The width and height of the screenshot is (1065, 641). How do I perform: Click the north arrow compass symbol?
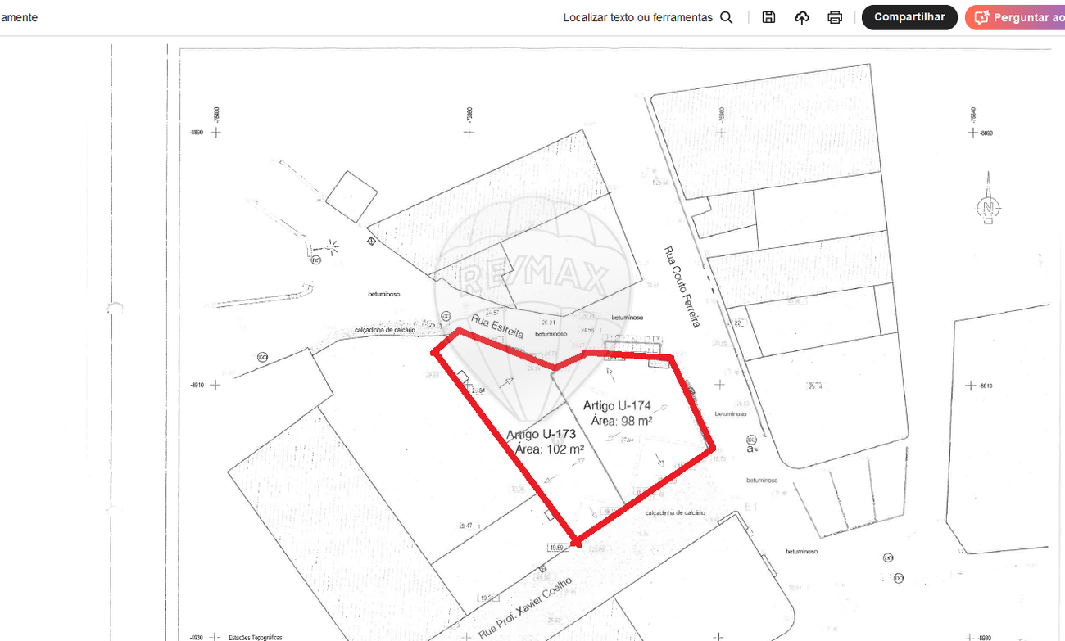[x=989, y=199]
